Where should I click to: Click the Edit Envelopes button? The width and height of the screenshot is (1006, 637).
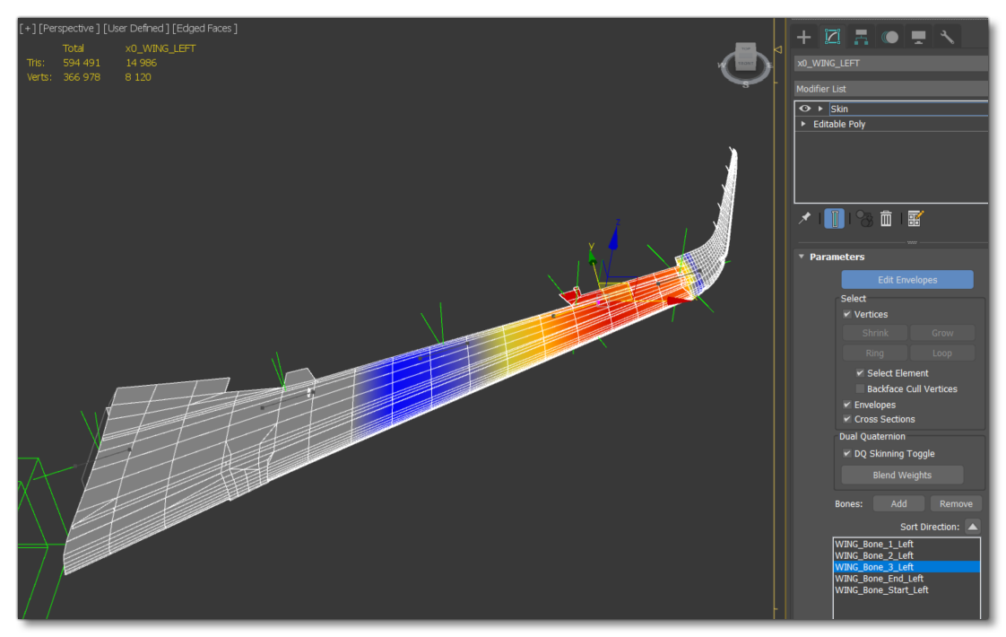[x=906, y=280]
